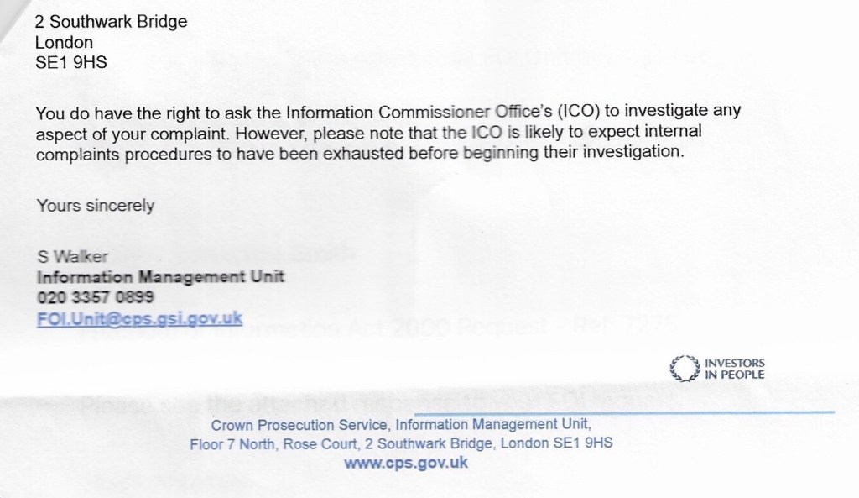This screenshot has width=859, height=498.
Task: Open the FOI.Unit@cps.gsi.gov.uk email link
Action: tap(140, 317)
